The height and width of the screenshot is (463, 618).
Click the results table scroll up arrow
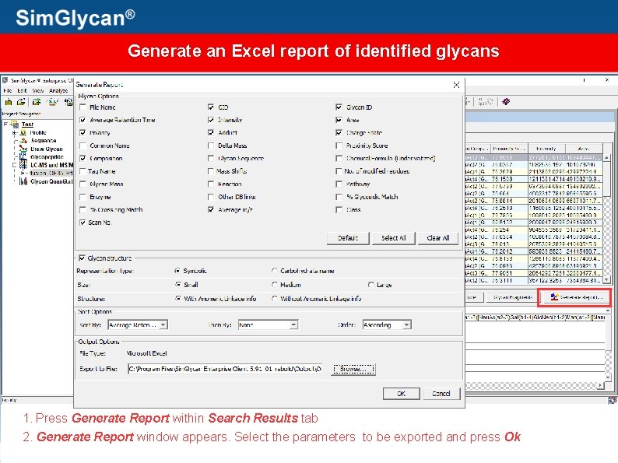(607, 158)
